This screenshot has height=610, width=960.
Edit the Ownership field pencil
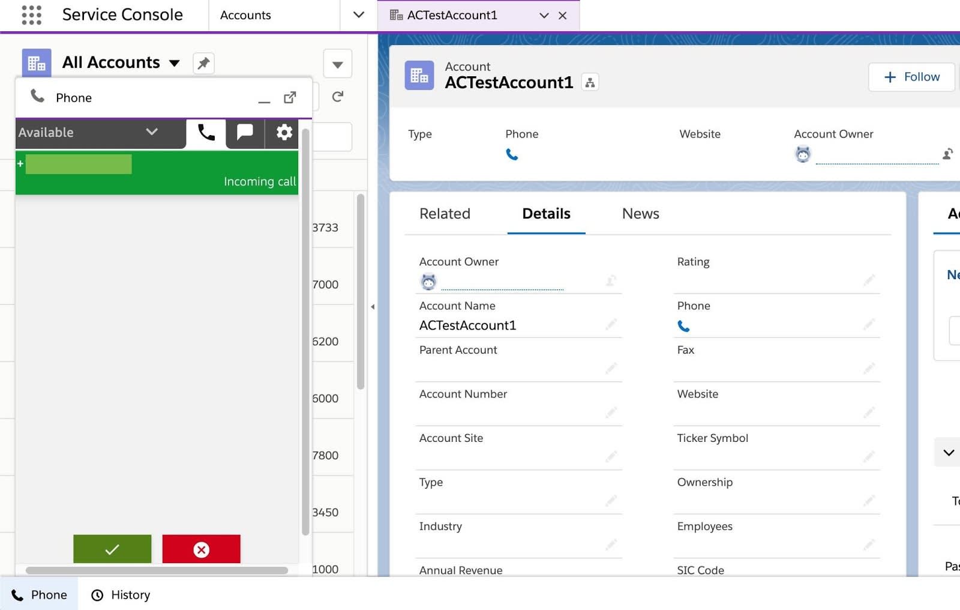click(869, 501)
